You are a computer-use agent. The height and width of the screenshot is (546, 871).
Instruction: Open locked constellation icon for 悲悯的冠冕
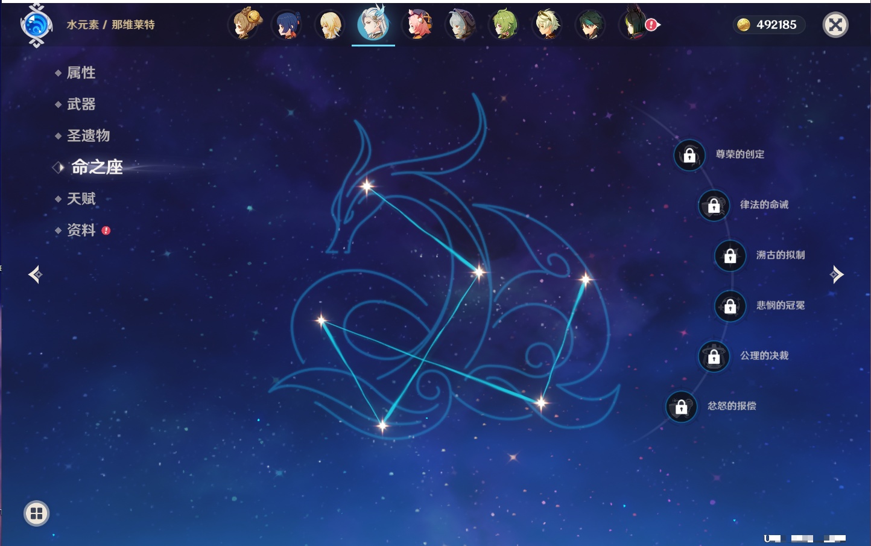[x=730, y=306]
